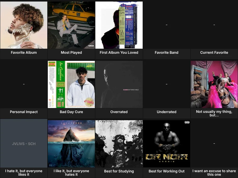Open the First Album You Loved cover
238x178 pixels.
point(119,25)
